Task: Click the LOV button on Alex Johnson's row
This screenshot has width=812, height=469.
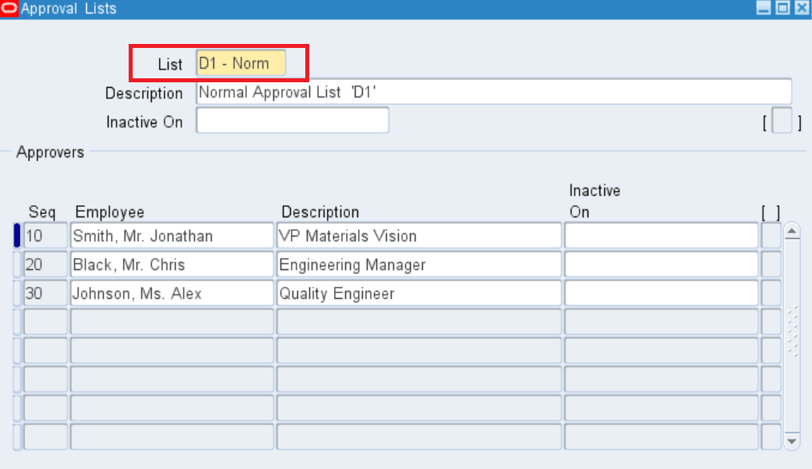Action: pyautogui.click(x=769, y=292)
